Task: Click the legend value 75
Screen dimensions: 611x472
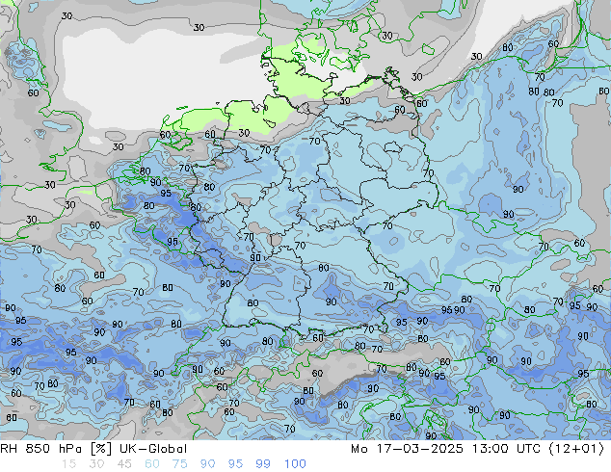Action: (179, 464)
